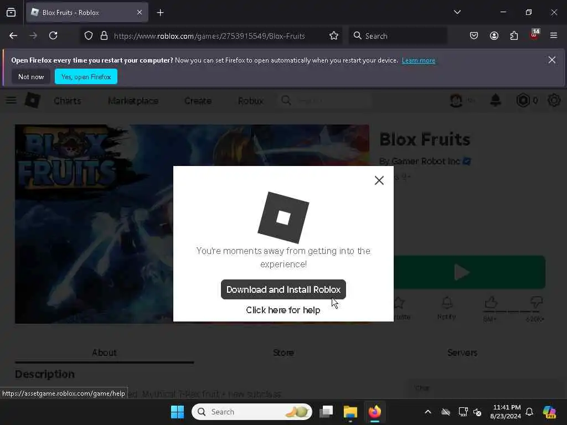Like the game with thumbs up

pos(491,302)
